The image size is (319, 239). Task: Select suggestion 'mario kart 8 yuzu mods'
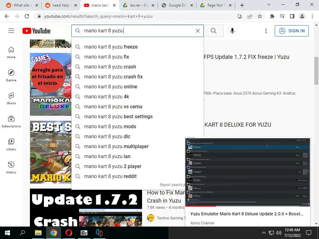137,126
